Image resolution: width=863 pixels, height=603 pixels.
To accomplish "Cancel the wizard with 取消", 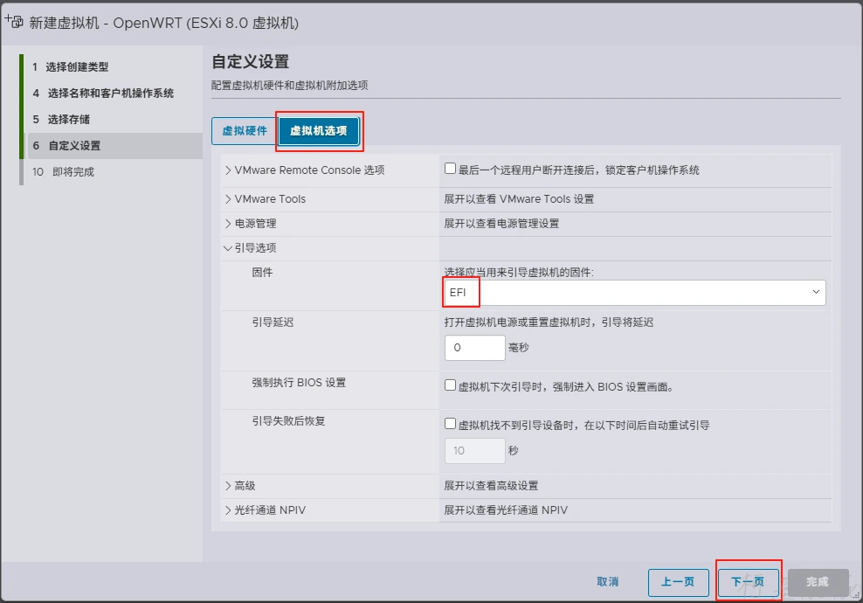I will pos(608,582).
